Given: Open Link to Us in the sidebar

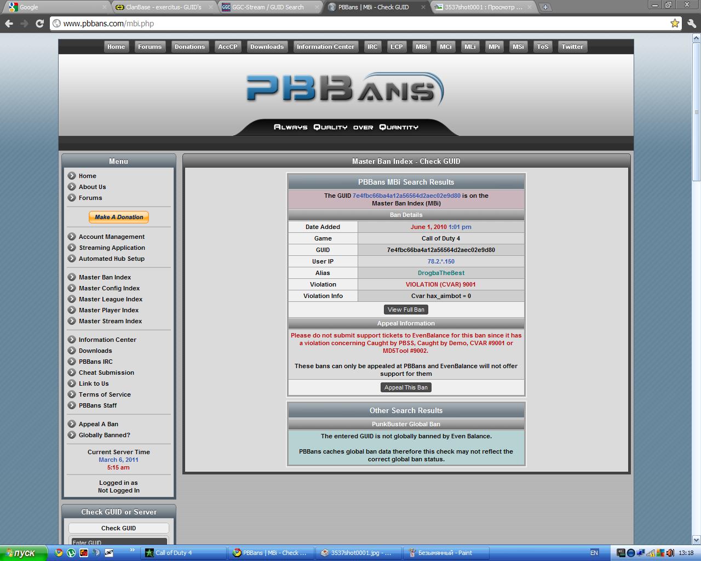Looking at the screenshot, I should 94,383.
